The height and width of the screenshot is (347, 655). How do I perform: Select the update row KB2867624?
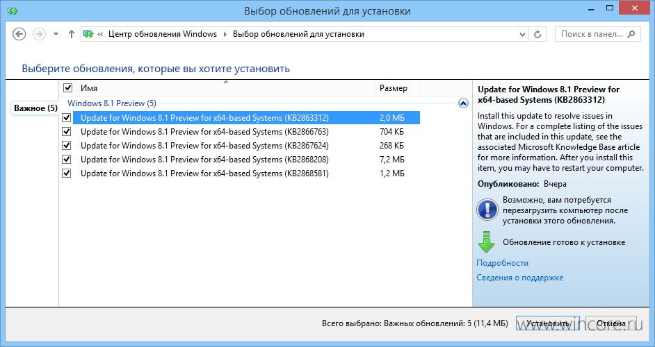(246, 146)
